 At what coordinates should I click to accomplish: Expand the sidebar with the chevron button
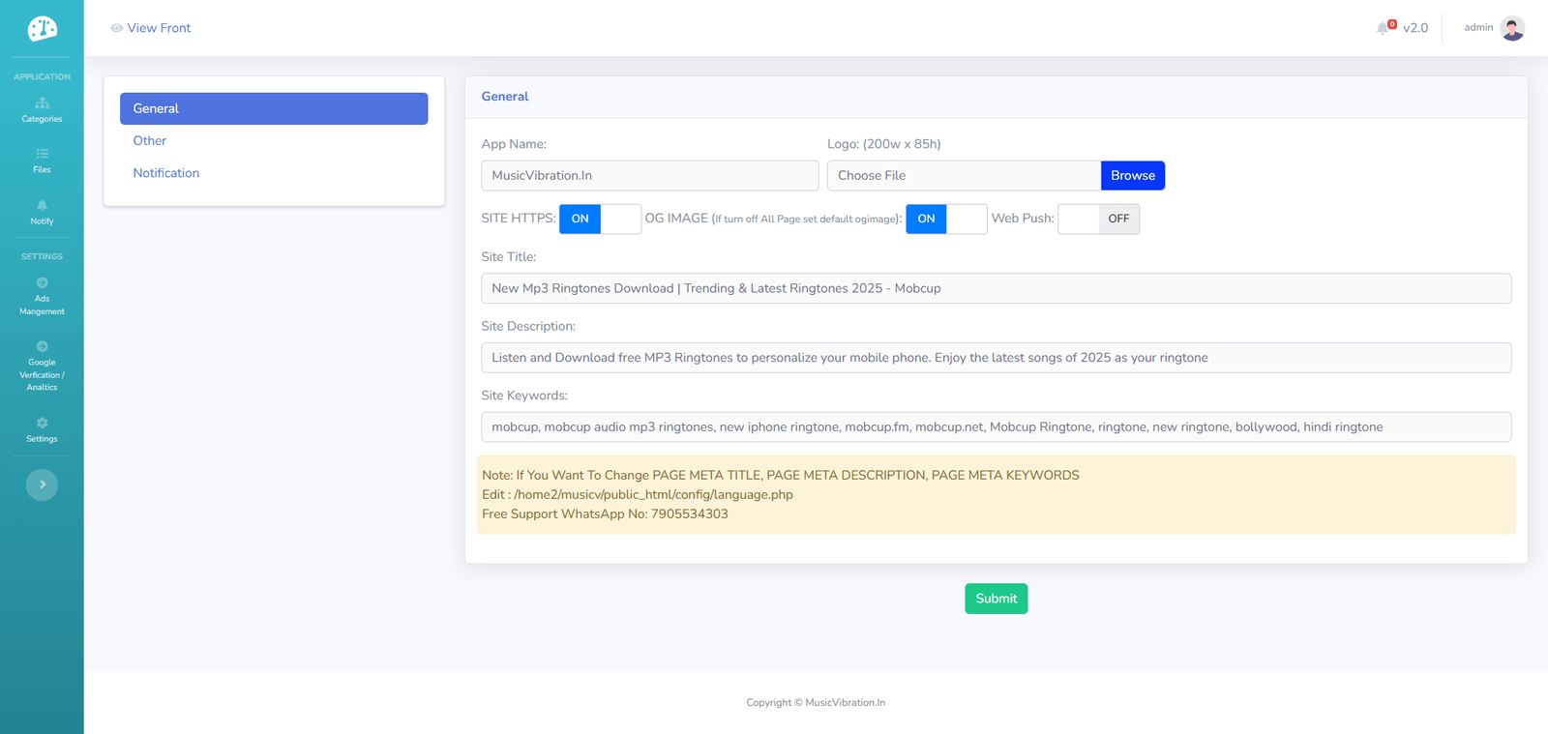coord(42,484)
